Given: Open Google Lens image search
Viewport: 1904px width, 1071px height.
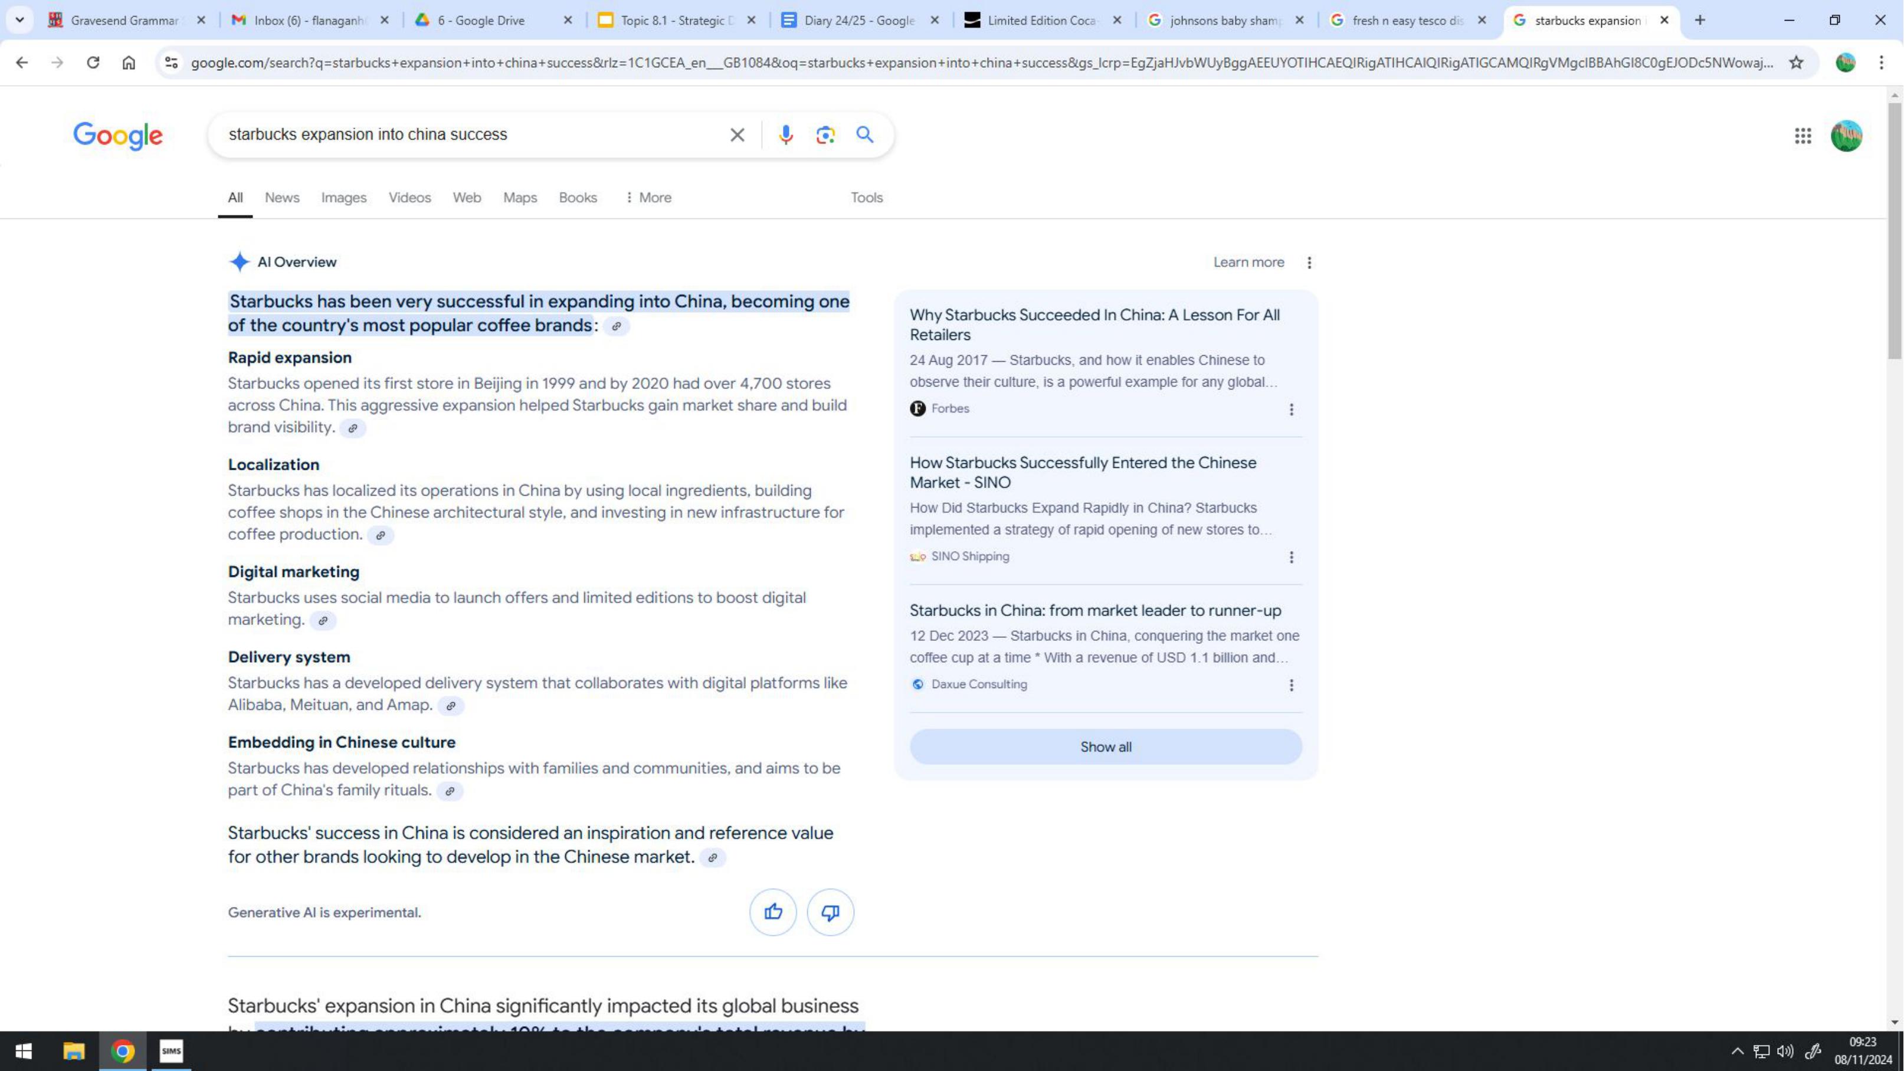Looking at the screenshot, I should click(x=825, y=135).
